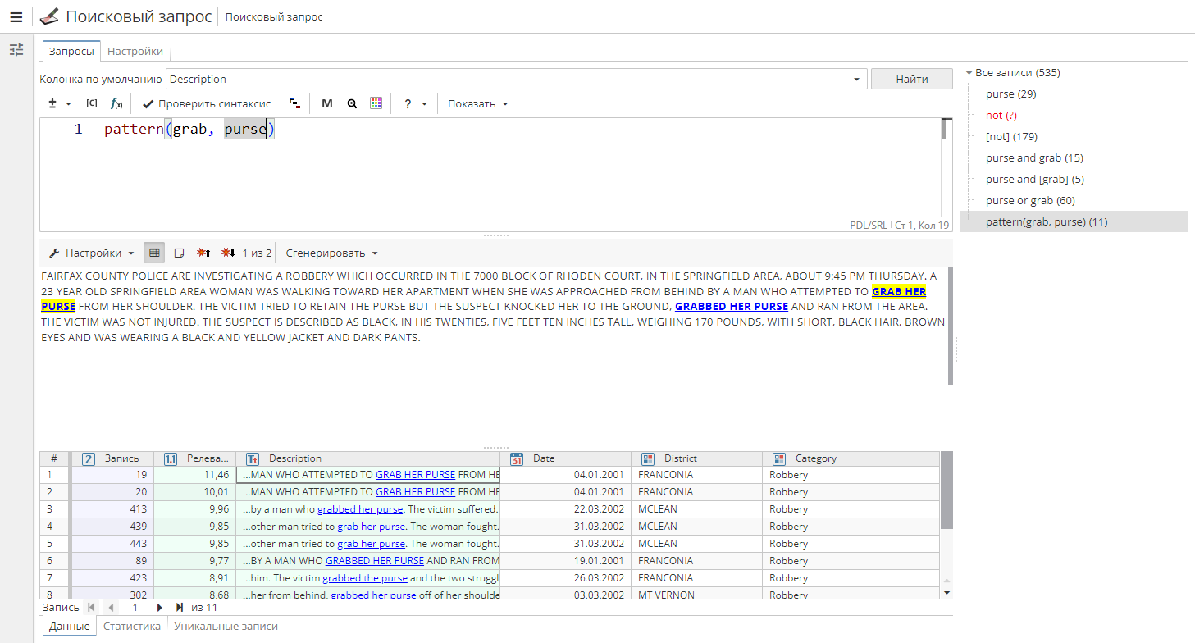Sort by the Релевантность column header
1195x643 pixels.
click(194, 458)
